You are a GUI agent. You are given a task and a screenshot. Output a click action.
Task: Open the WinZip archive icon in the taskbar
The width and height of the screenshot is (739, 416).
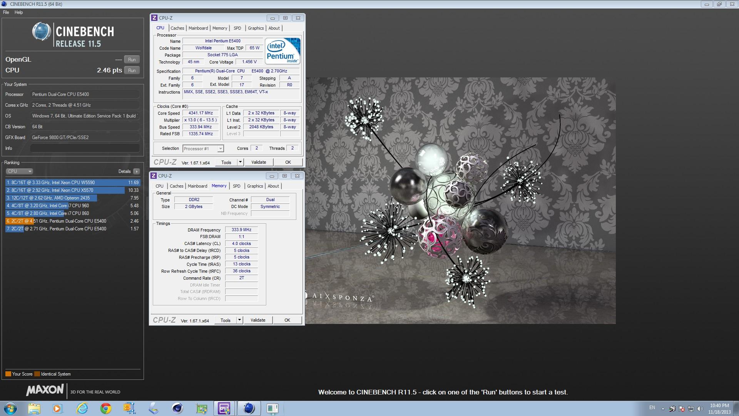[129, 408]
